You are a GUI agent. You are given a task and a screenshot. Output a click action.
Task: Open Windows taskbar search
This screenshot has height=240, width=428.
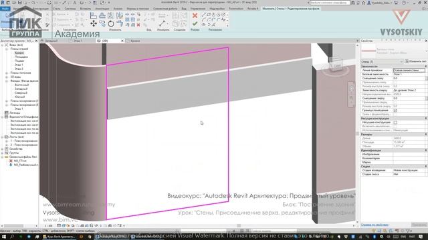12,237
